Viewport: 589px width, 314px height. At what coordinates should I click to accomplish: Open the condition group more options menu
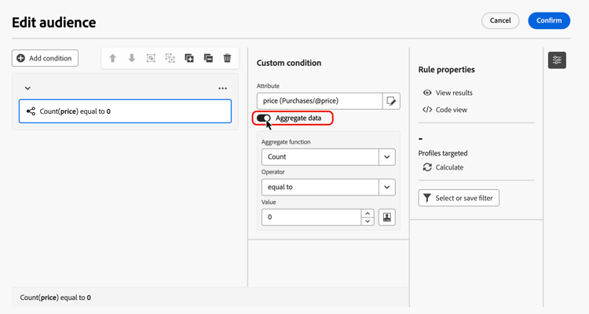222,89
